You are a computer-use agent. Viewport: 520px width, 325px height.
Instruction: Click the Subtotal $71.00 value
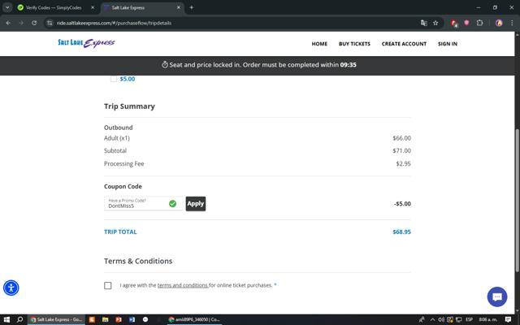[x=401, y=150]
